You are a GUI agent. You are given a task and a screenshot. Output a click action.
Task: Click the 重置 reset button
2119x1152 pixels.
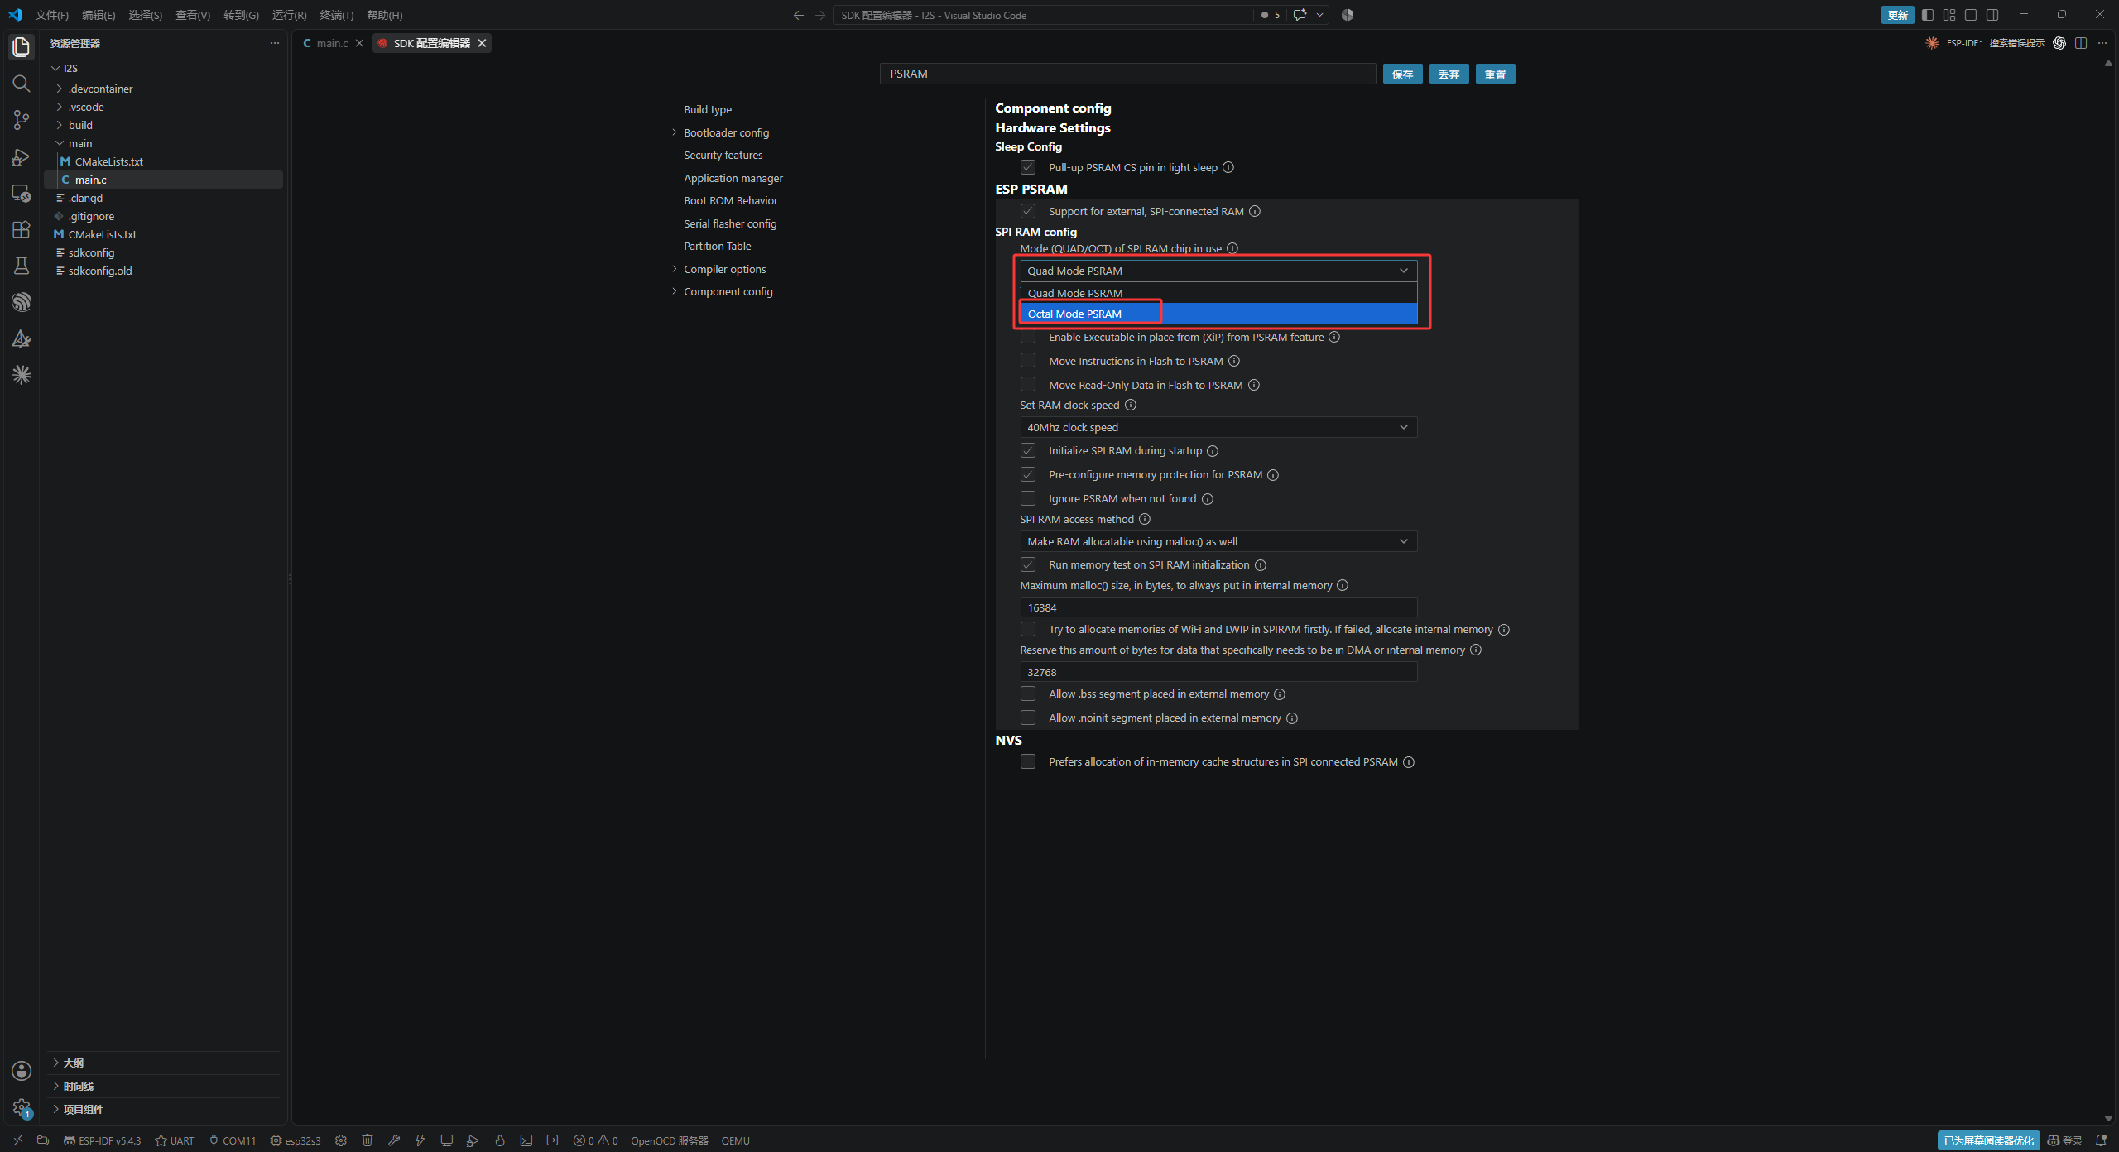pyautogui.click(x=1495, y=74)
